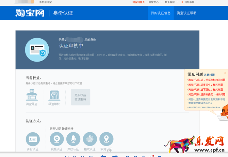
Task: Open 淘宝认证帮助 tab
Action: click(186, 13)
